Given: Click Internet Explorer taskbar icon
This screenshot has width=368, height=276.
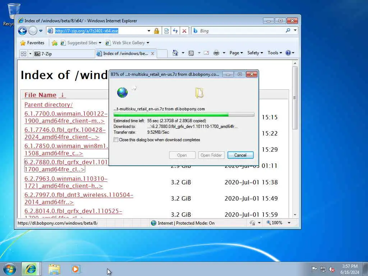Looking at the screenshot, I should coord(31,269).
